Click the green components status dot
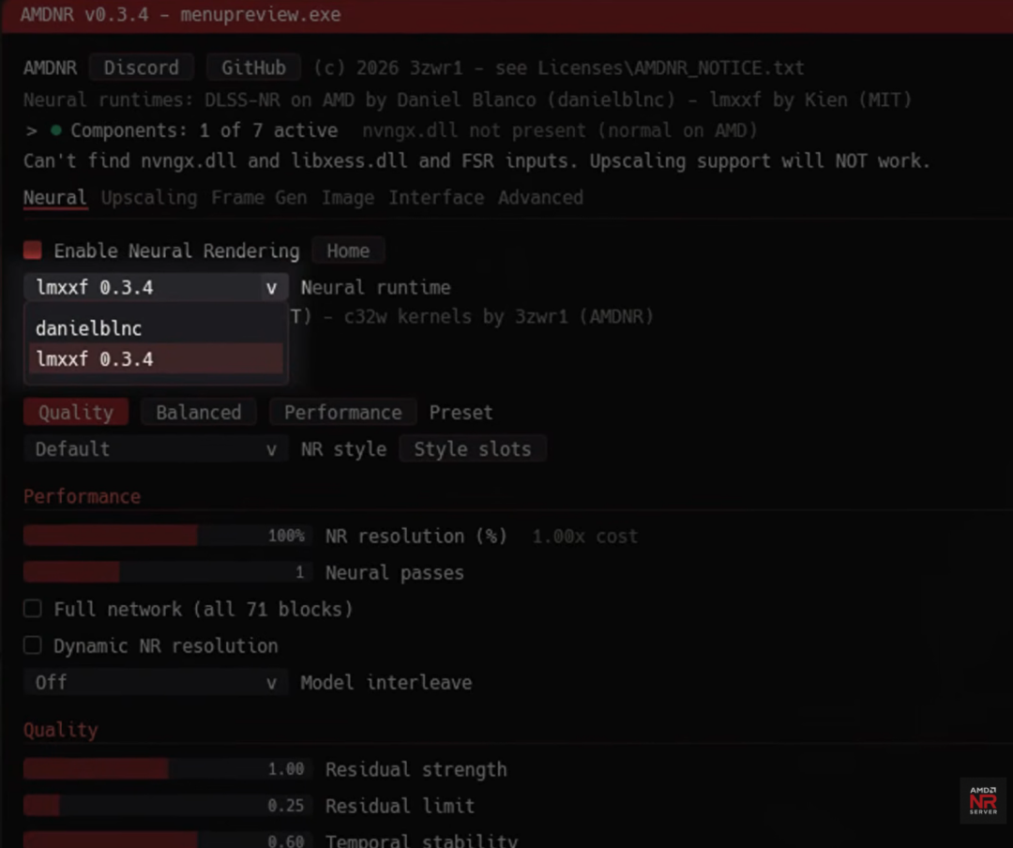Viewport: 1013px width, 848px height. tap(56, 130)
